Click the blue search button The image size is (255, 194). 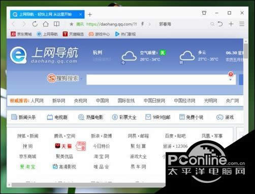241,80
